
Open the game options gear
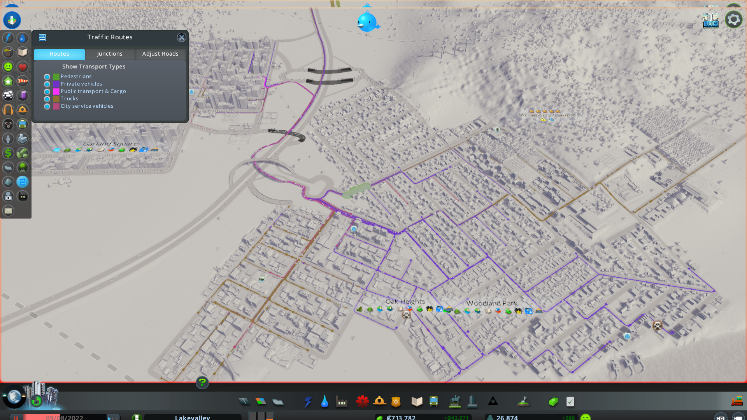(733, 19)
